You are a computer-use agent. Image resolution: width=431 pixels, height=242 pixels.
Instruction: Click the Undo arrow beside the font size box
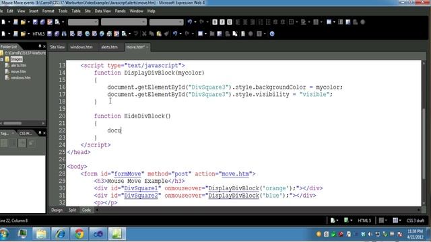(190, 22)
